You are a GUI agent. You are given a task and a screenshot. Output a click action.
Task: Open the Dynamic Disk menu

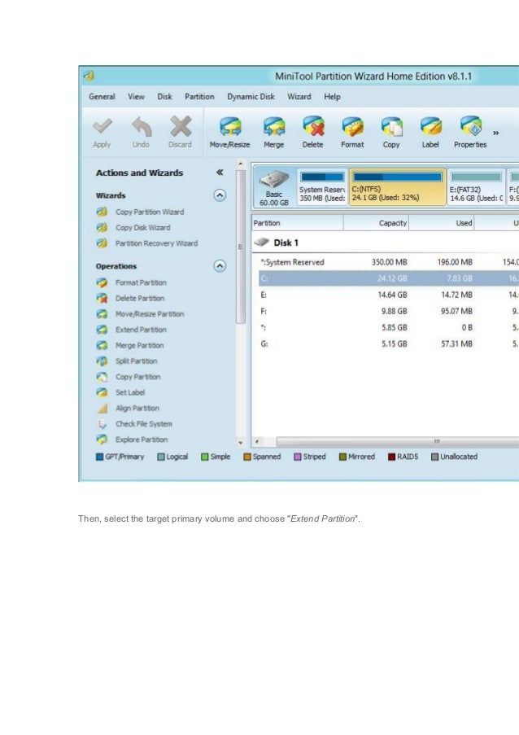[x=251, y=97]
